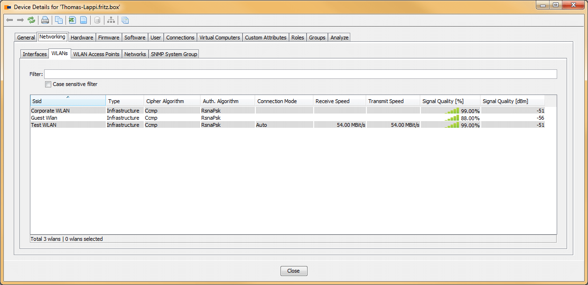588x285 pixels.
Task: Select the SNMP System Group sub-tab
Action: (174, 54)
